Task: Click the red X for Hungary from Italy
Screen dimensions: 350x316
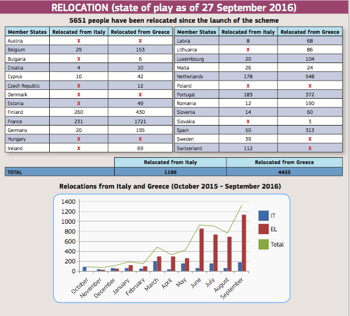Action: (x=78, y=139)
